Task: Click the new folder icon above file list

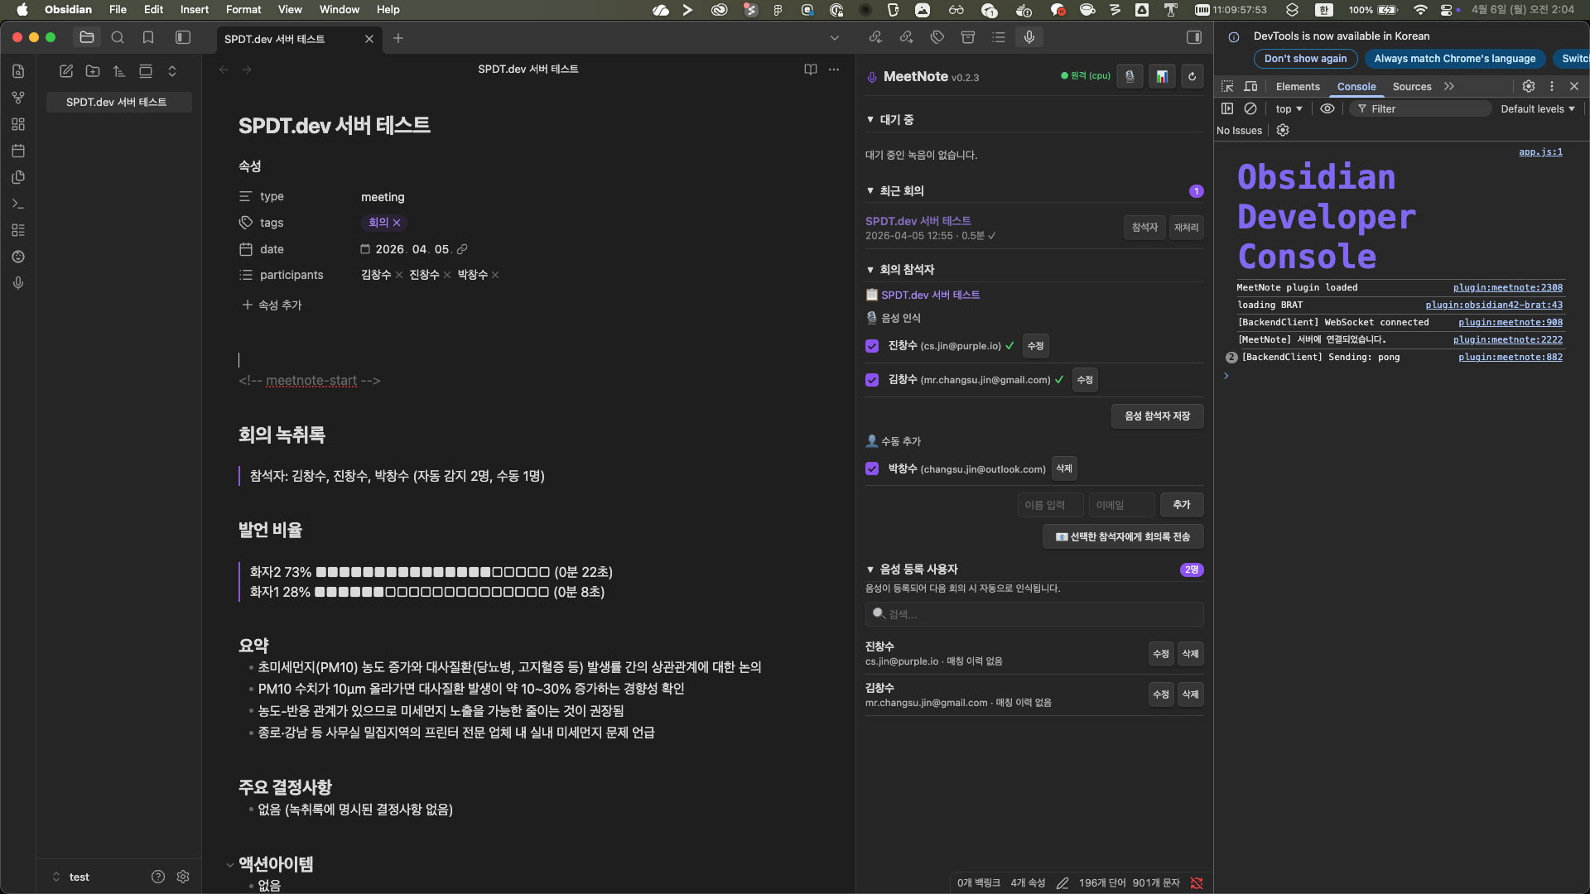Action: tap(93, 71)
